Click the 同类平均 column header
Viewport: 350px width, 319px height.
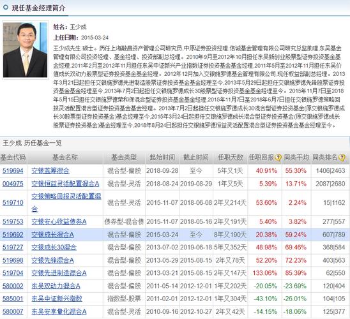[296, 158]
